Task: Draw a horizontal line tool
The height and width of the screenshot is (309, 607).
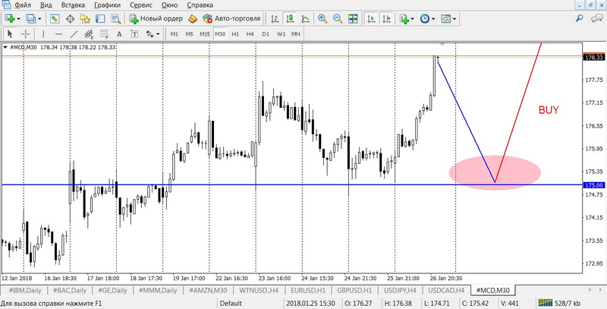Action: 59,34
